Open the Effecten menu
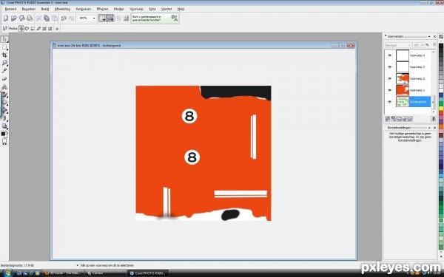 point(102,9)
